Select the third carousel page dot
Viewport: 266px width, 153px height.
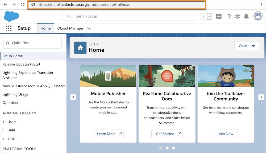pyautogui.click(x=173, y=148)
